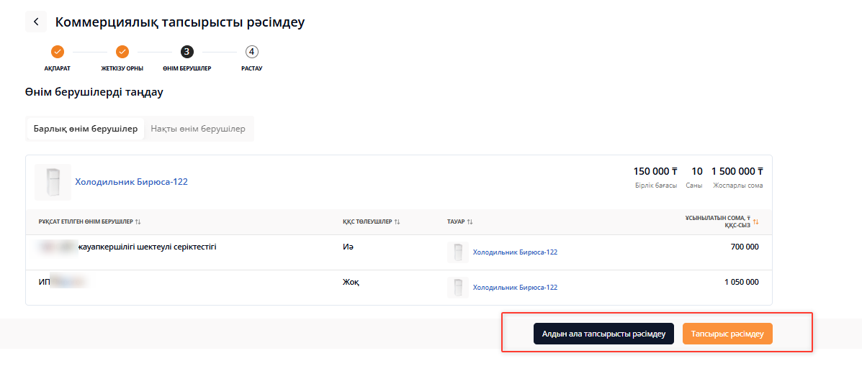
Task: Switch to Барлық өнім берушілер tab
Action: 85,129
